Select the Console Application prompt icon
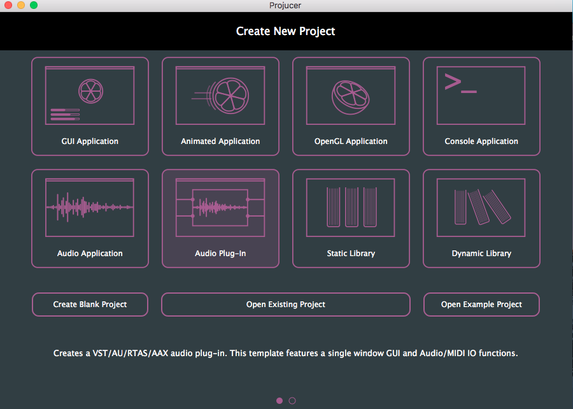Image resolution: width=573 pixels, height=409 pixels. (481, 96)
